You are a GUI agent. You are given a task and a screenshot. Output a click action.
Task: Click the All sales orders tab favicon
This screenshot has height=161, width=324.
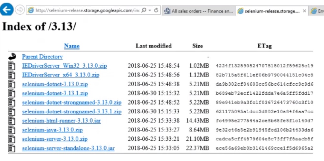click(167, 11)
